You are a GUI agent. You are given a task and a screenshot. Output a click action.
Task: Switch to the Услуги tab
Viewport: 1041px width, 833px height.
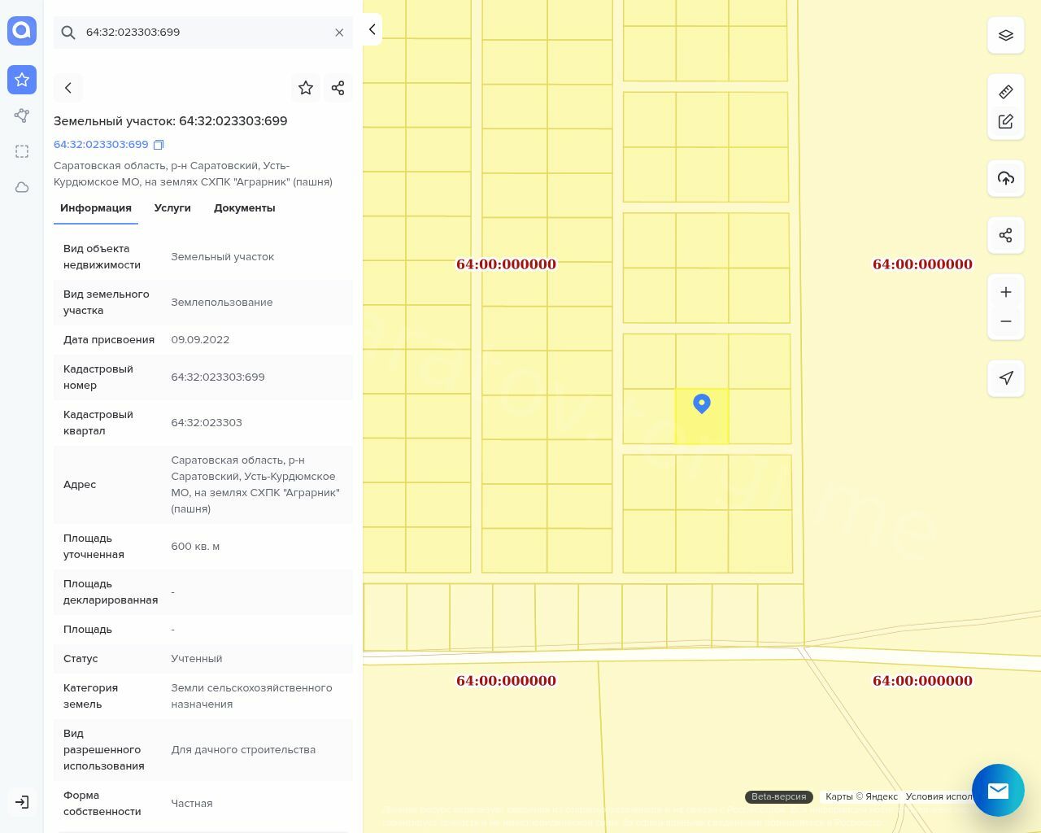click(x=172, y=208)
